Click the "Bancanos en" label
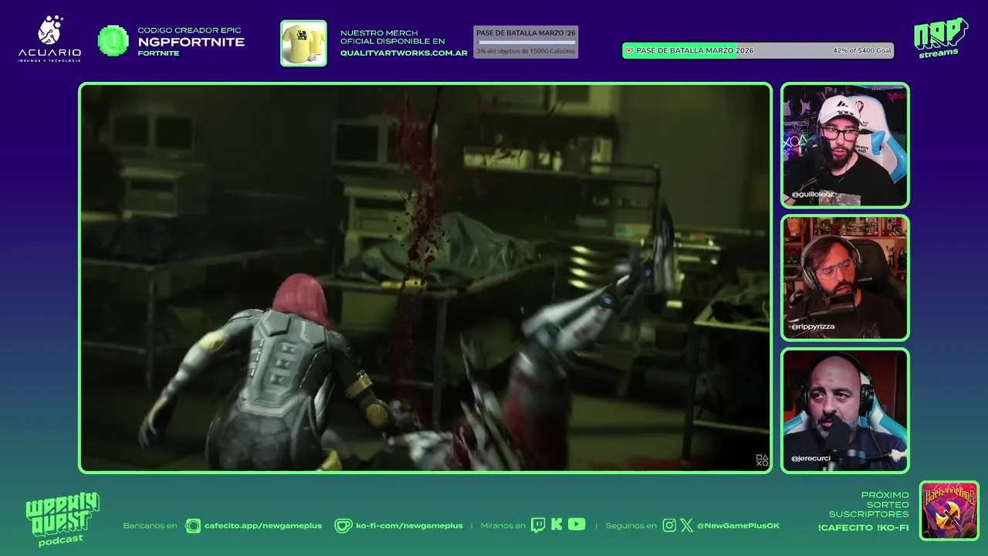Image resolution: width=988 pixels, height=556 pixels. (x=150, y=526)
